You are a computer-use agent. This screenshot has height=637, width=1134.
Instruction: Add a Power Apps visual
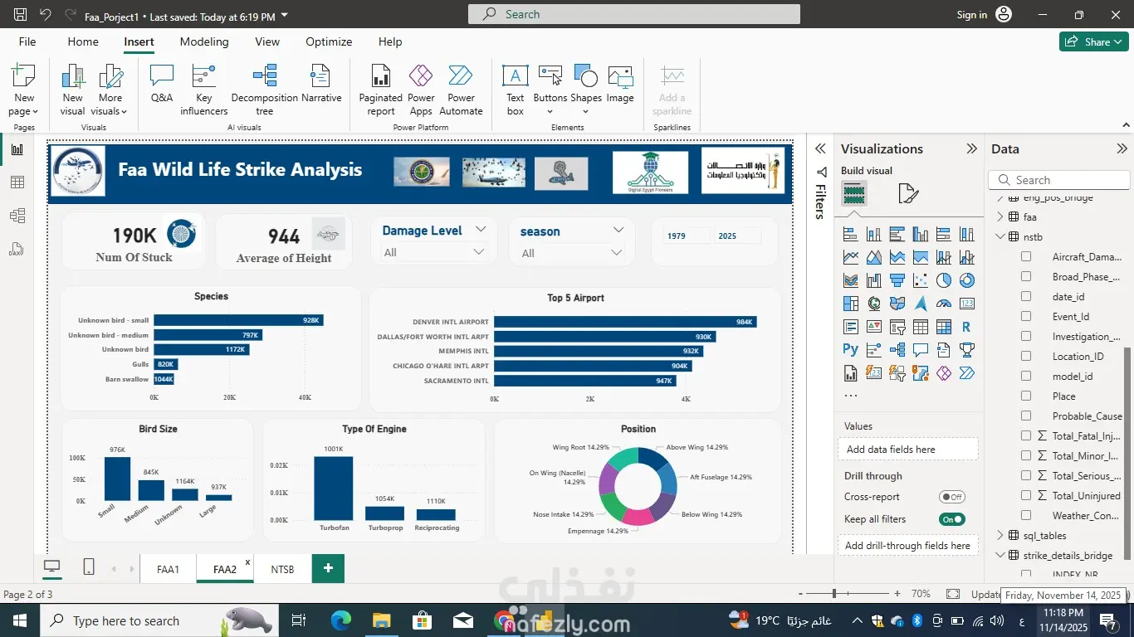click(421, 90)
